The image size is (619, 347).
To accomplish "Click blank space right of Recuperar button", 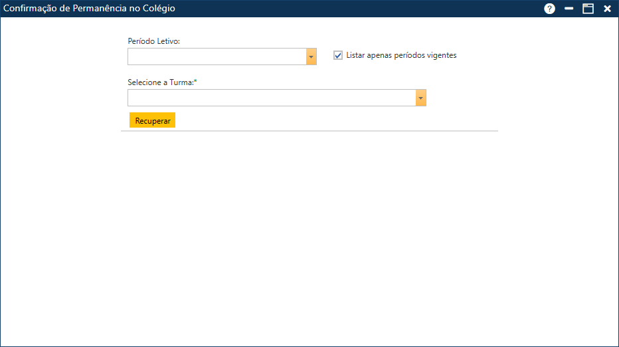I will coord(299,120).
